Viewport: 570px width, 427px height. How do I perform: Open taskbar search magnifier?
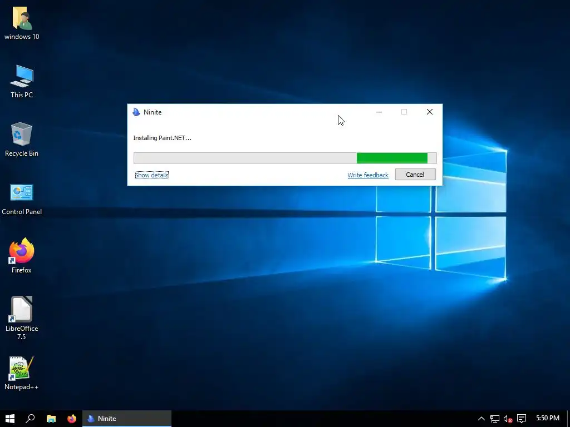[x=30, y=419]
